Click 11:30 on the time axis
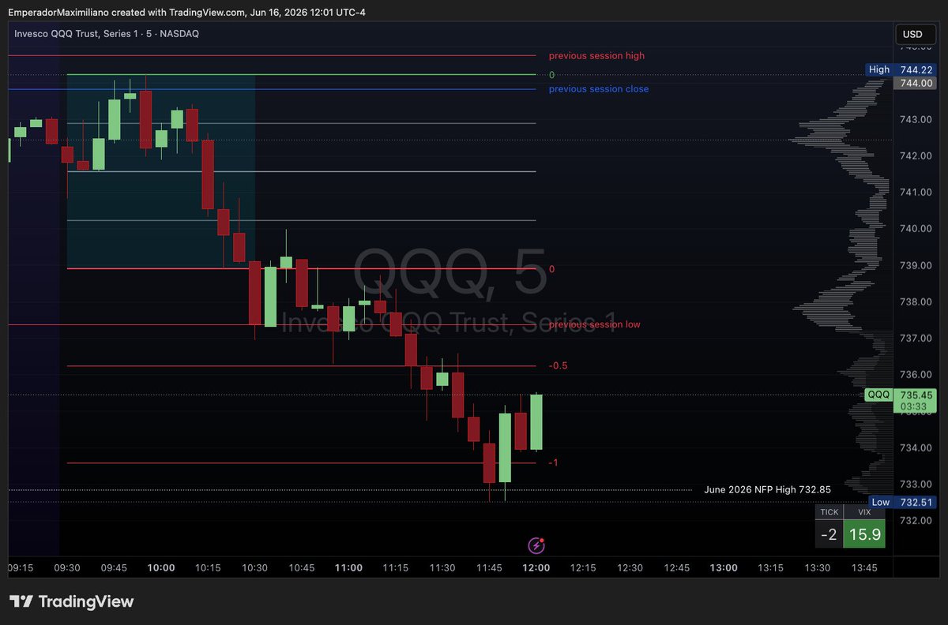This screenshot has width=948, height=625. 442,568
